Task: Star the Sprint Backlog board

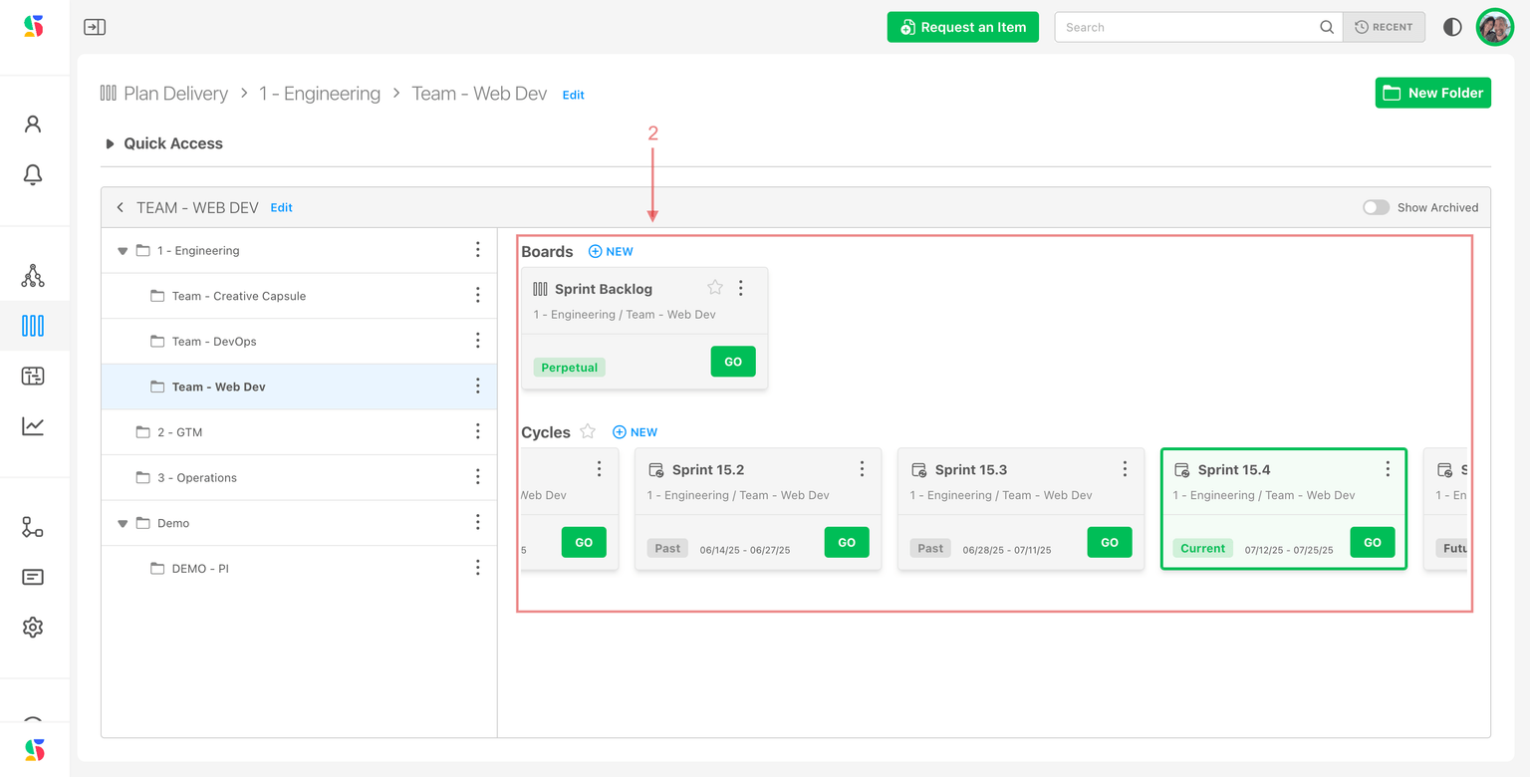Action: [715, 288]
